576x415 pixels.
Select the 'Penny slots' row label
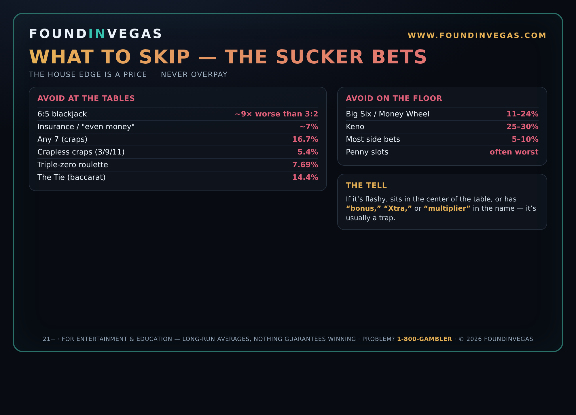[x=367, y=152]
